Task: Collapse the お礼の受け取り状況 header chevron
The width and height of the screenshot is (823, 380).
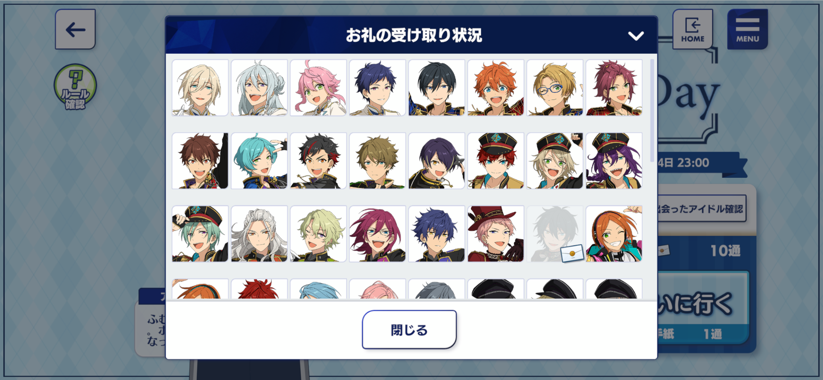Action: (636, 36)
